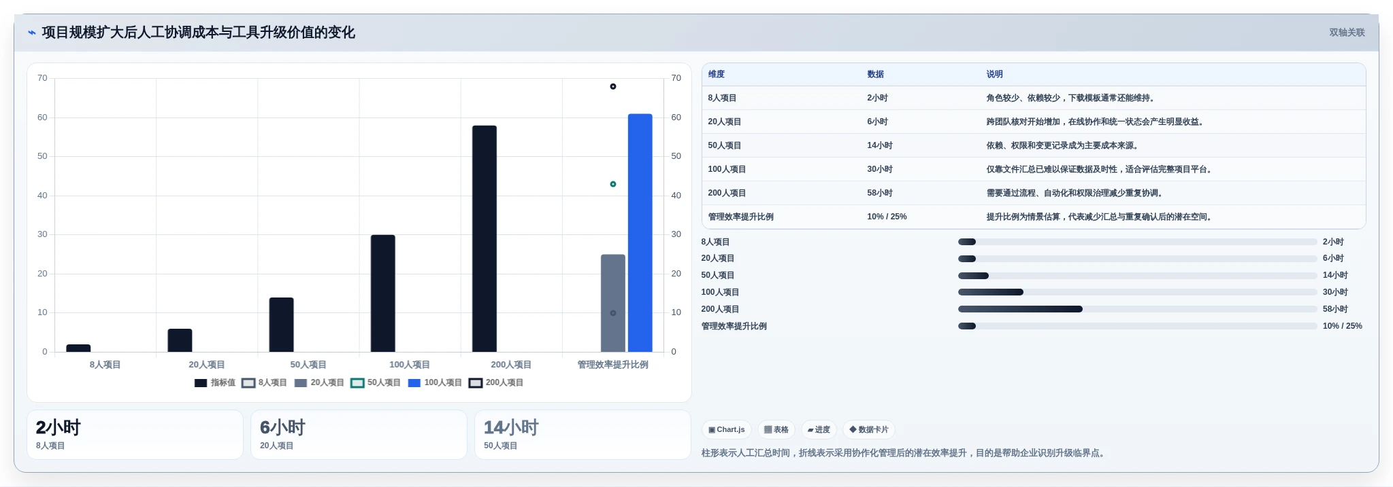Click the 58小时 value beside the progress bar
The height and width of the screenshot is (487, 1393).
[1335, 309]
